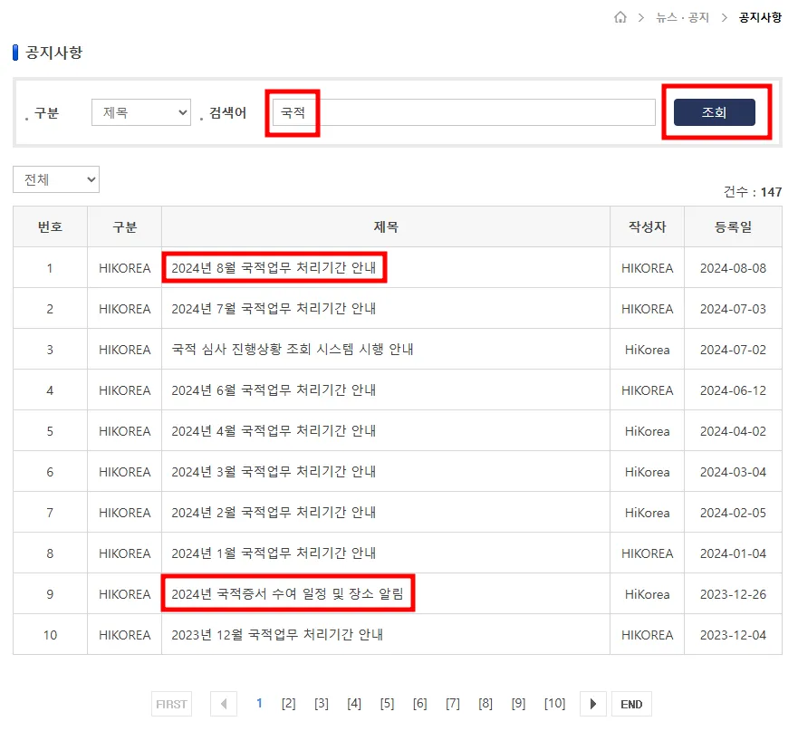Screen dimensions: 798x731
Task: Open notice 2024년 4월 국적업무 처리기간 안내
Action: (274, 430)
